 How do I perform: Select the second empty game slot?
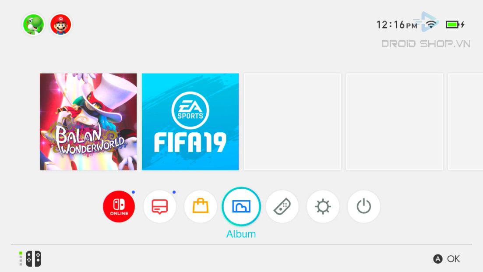click(395, 122)
